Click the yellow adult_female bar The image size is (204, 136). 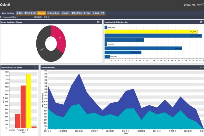coord(151,32)
